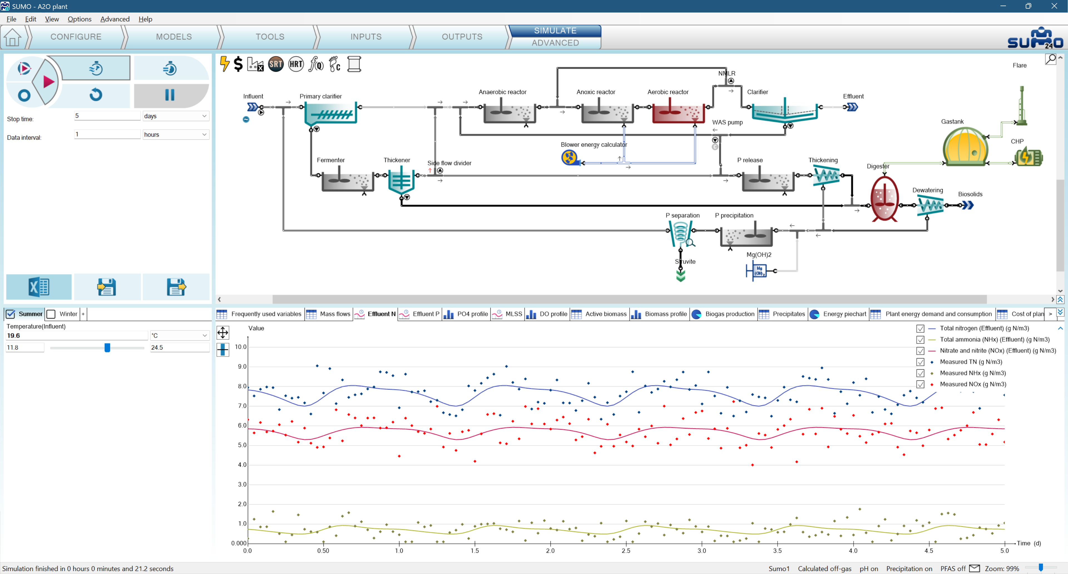
Task: Click the HRT calculator icon
Action: point(296,64)
